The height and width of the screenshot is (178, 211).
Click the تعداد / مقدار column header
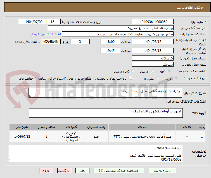(x=47, y=127)
